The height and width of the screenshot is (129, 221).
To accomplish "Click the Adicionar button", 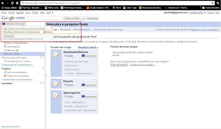I will point(9,36).
